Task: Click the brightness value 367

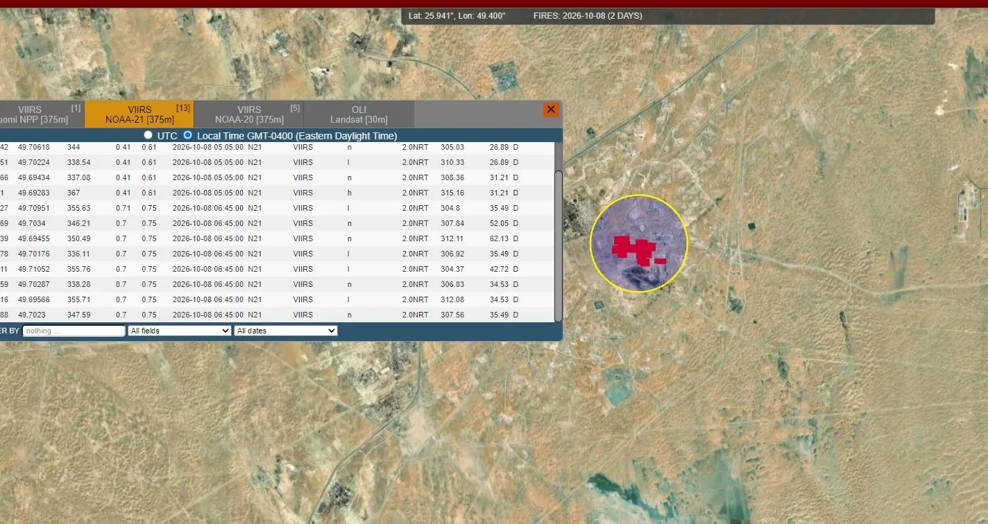Action: [74, 193]
